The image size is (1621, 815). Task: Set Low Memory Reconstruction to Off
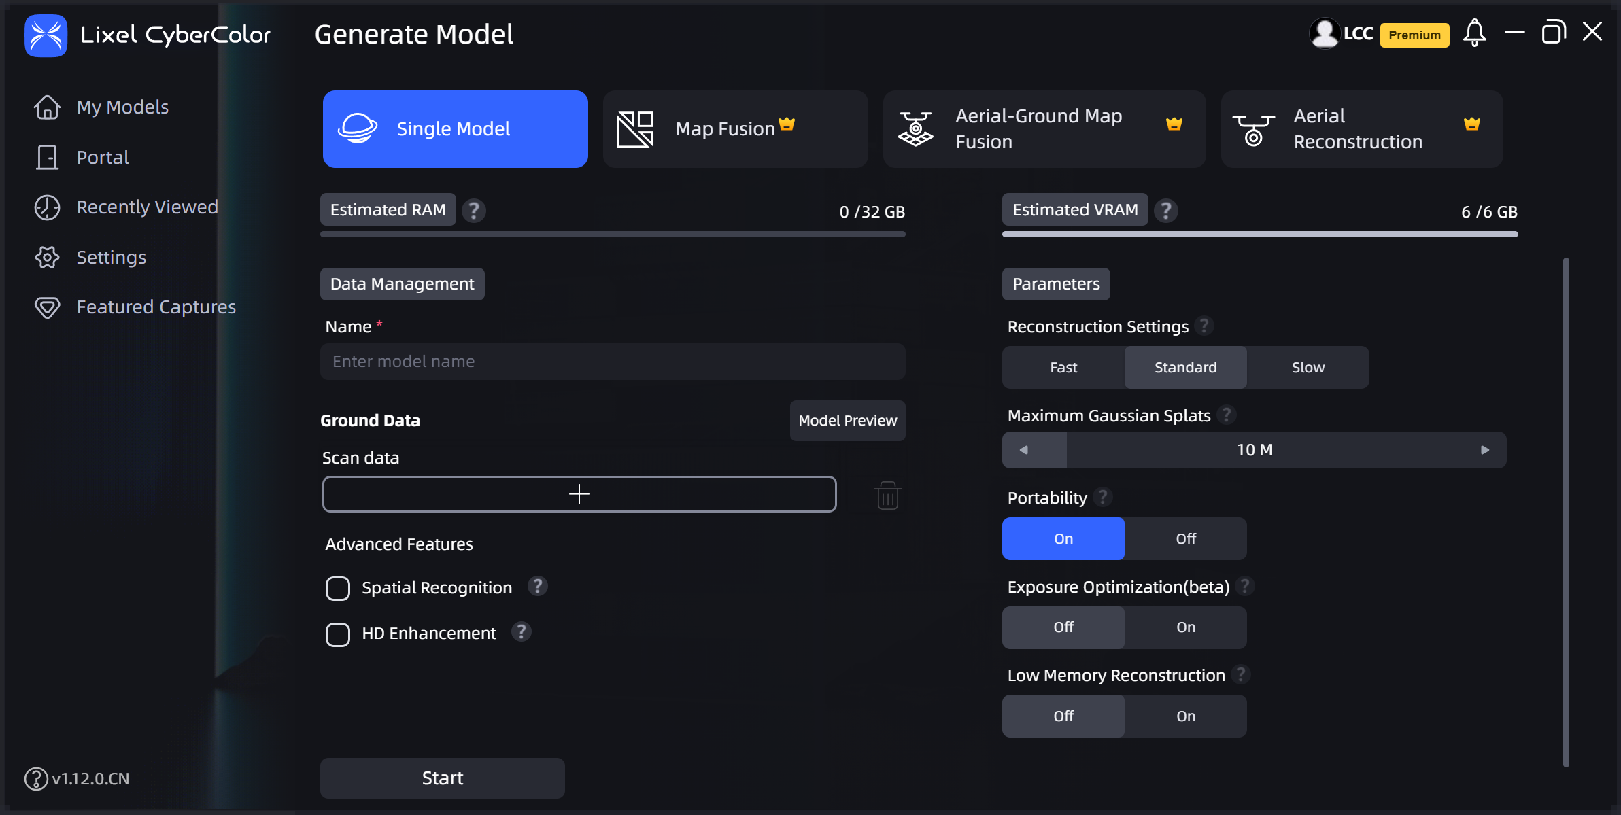coord(1063,716)
